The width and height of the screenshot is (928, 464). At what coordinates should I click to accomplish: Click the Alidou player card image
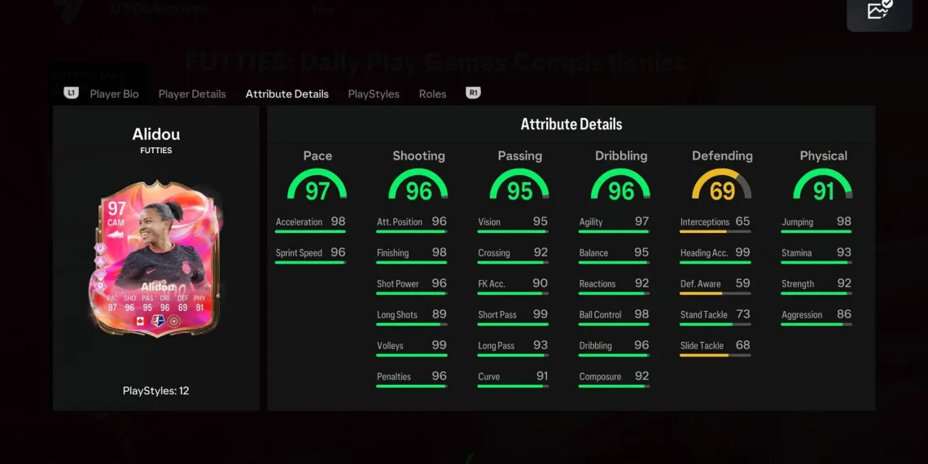(155, 256)
